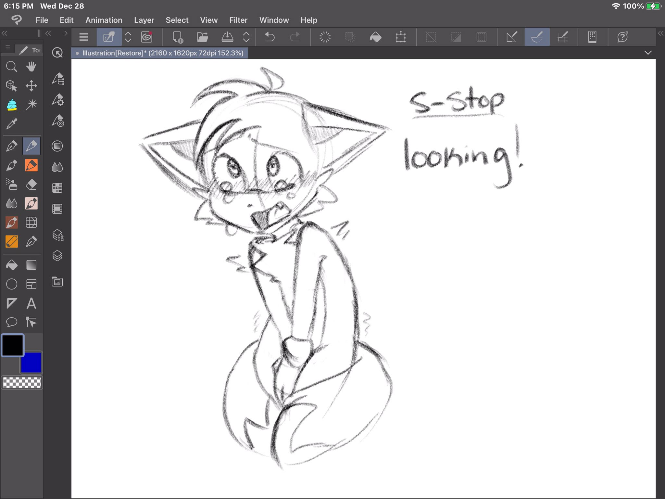Open the Layers palette icon
This screenshot has height=499, width=665.
pyautogui.click(x=57, y=256)
